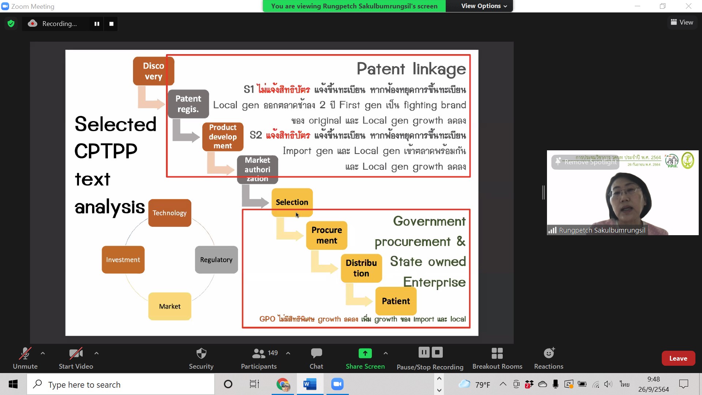702x395 pixels.
Task: Click the microphone tray icon
Action: [555, 384]
